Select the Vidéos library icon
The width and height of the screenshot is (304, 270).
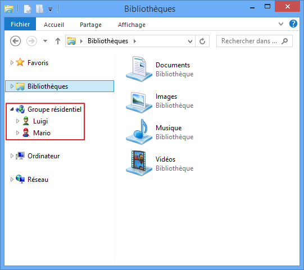click(139, 163)
